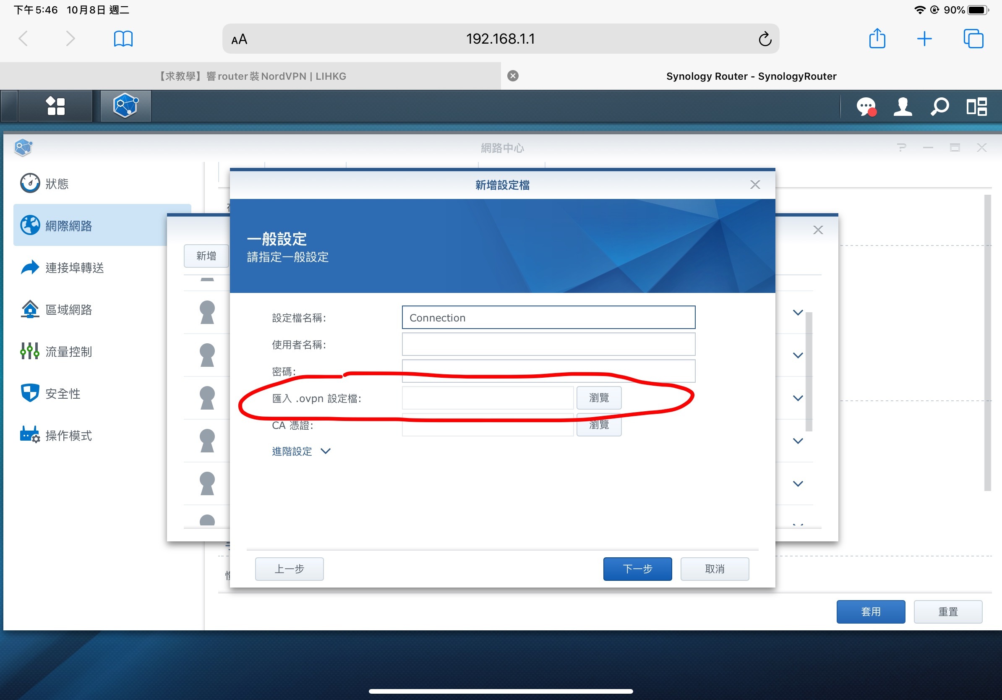Close the VPN profile list dialog behind
Viewport: 1002px width, 700px height.
818,230
